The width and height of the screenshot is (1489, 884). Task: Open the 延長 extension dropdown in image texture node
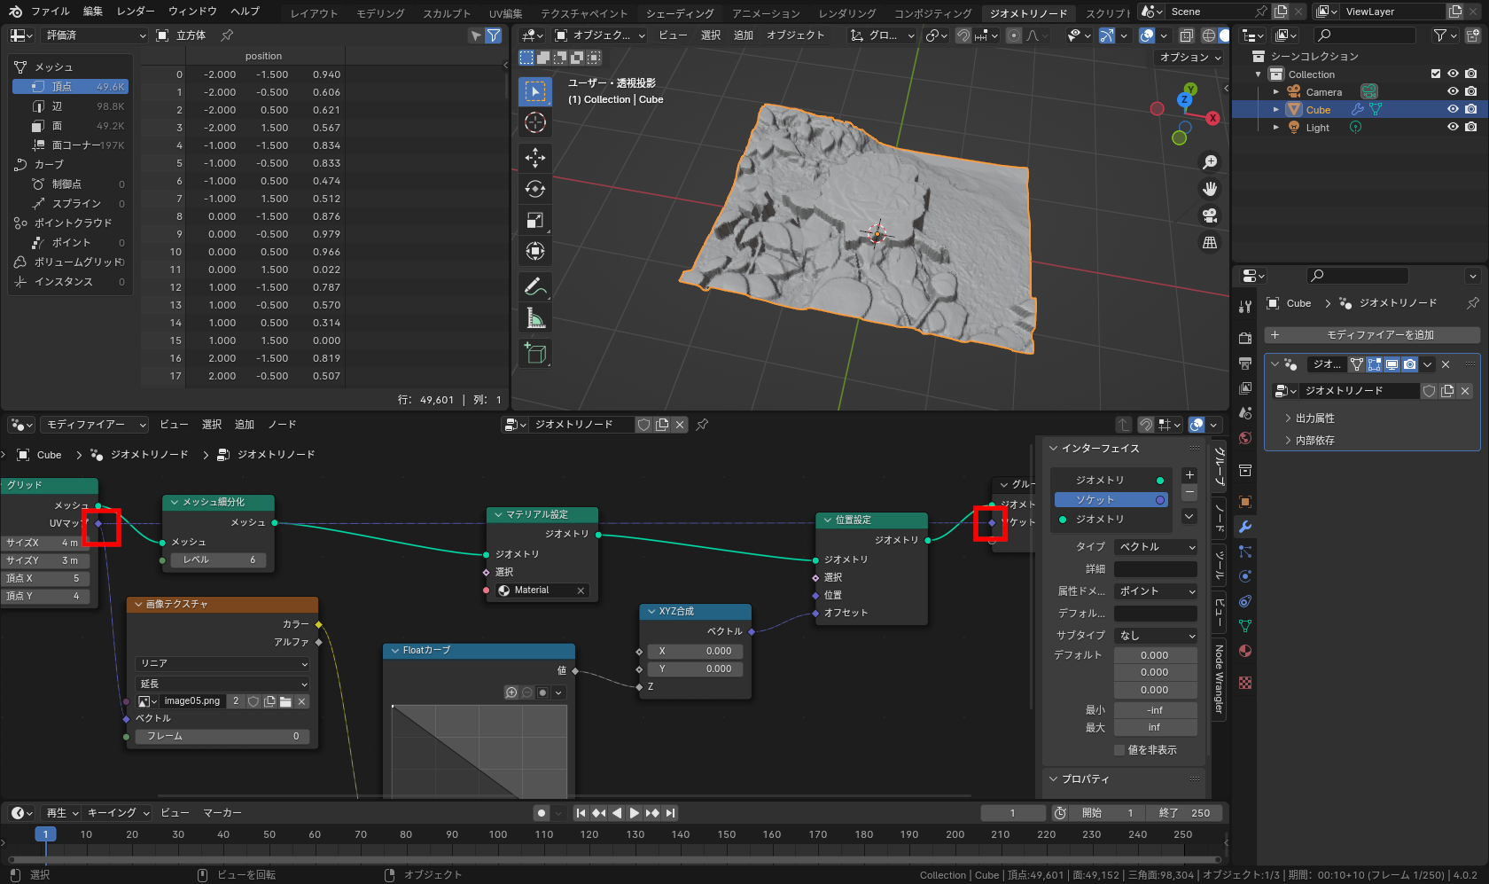222,684
